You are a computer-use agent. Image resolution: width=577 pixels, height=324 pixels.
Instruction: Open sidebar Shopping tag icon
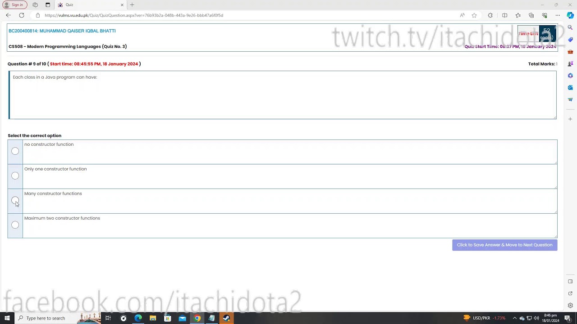tap(570, 40)
